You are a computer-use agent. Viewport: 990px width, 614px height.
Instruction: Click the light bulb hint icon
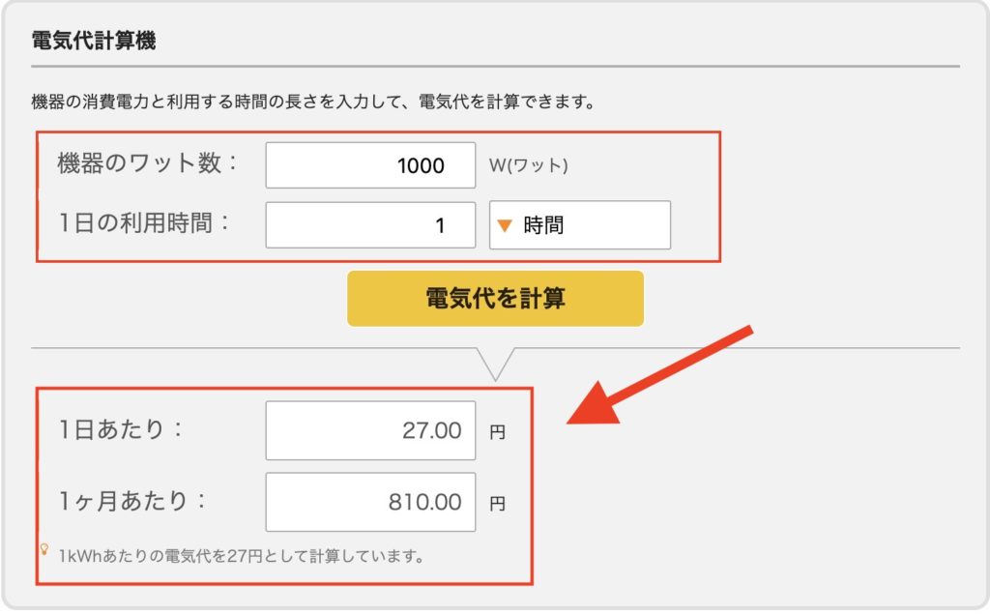(44, 550)
